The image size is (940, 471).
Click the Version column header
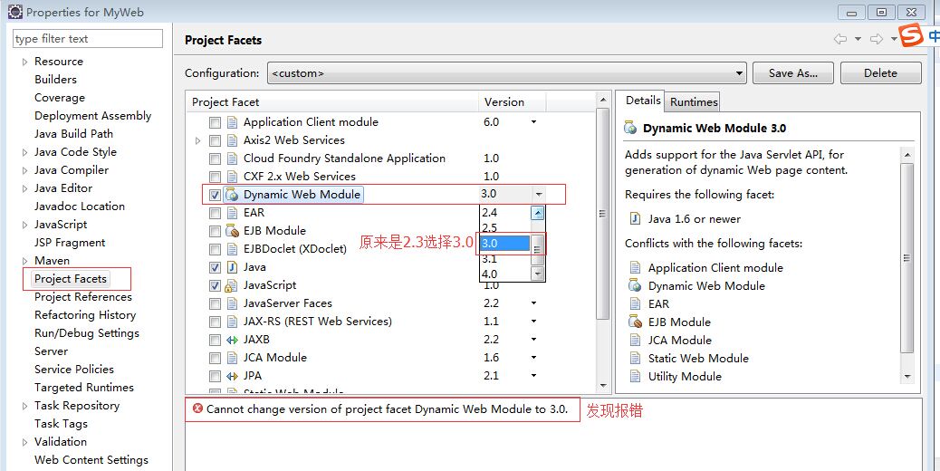coord(512,101)
